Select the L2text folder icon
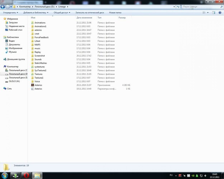This screenshot has width=224, height=179. pos(32,41)
